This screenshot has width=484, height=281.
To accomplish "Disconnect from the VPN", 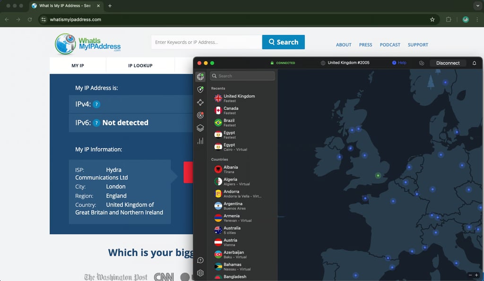I will click(448, 63).
